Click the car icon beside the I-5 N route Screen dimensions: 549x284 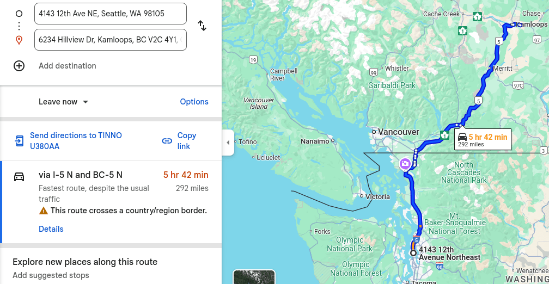[19, 176]
